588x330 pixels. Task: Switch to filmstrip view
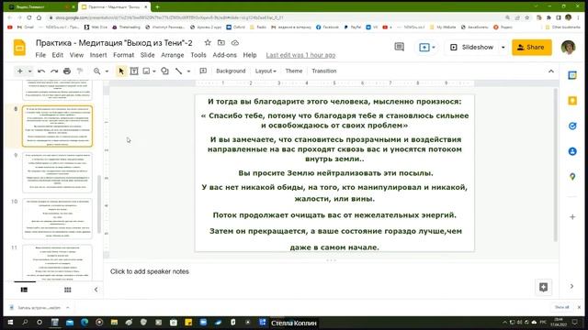tap(24, 290)
